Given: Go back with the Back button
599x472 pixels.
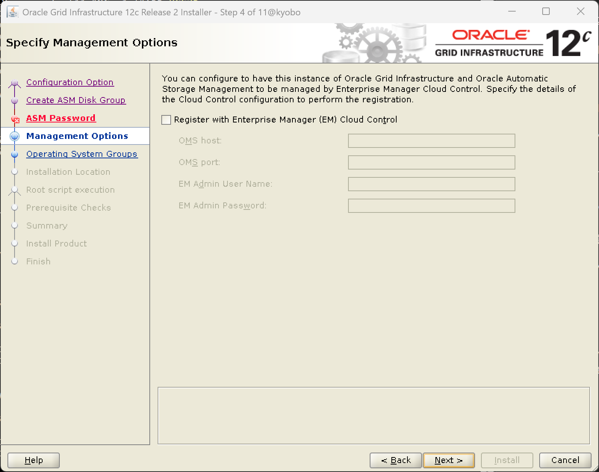Looking at the screenshot, I should [396, 460].
